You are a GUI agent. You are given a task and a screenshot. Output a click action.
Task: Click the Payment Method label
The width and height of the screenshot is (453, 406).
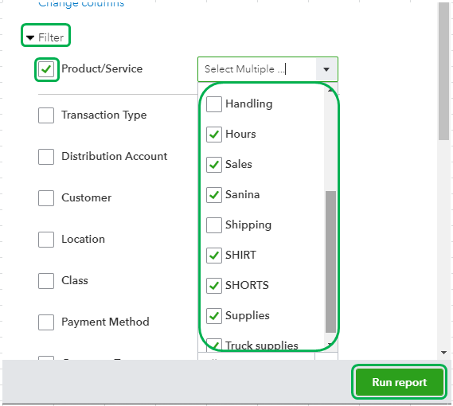pos(105,322)
